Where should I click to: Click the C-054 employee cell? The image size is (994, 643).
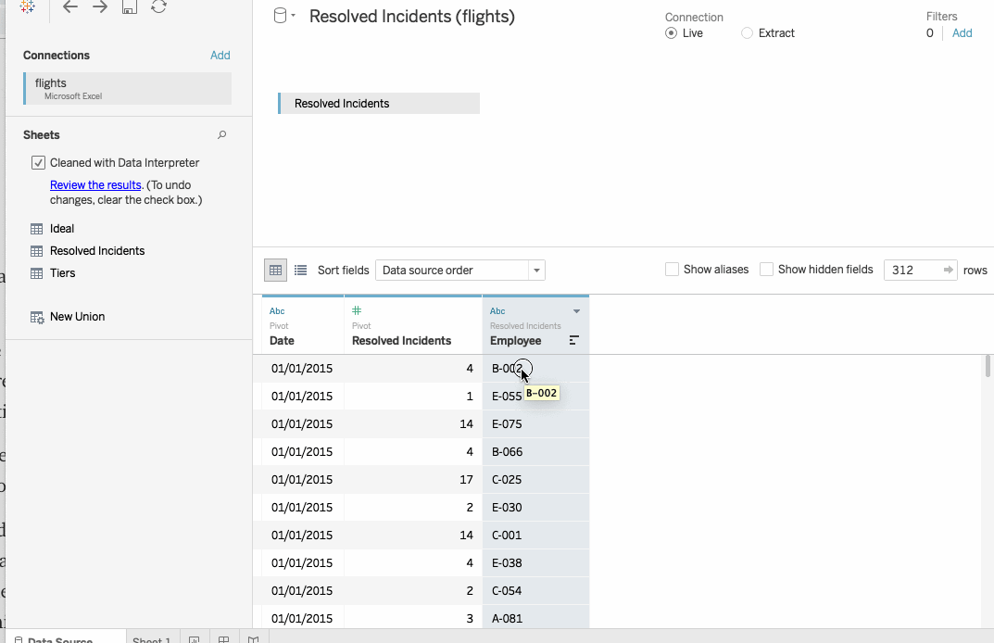(535, 591)
